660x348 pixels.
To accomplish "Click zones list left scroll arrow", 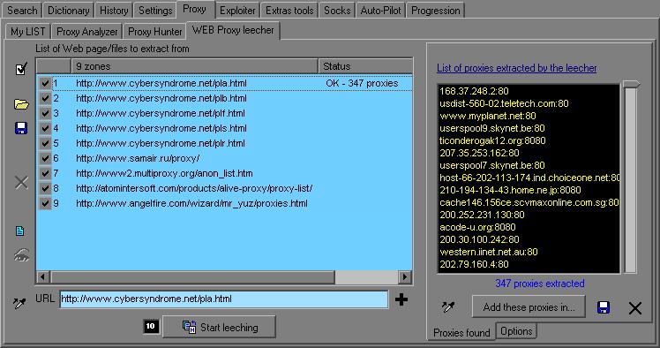I will click(x=42, y=276).
